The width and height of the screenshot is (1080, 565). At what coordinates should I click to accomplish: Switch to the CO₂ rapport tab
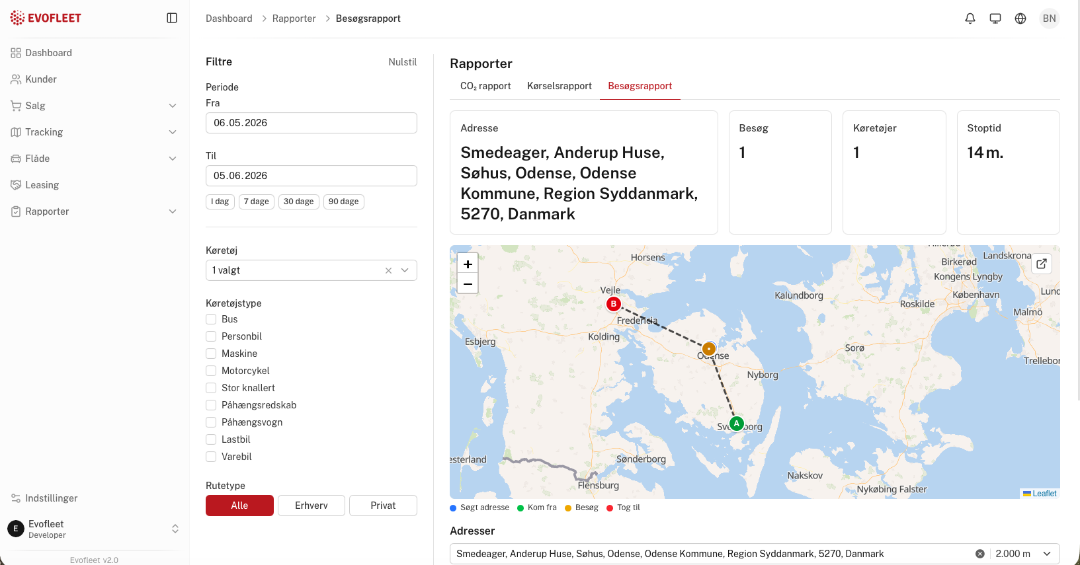pos(485,86)
